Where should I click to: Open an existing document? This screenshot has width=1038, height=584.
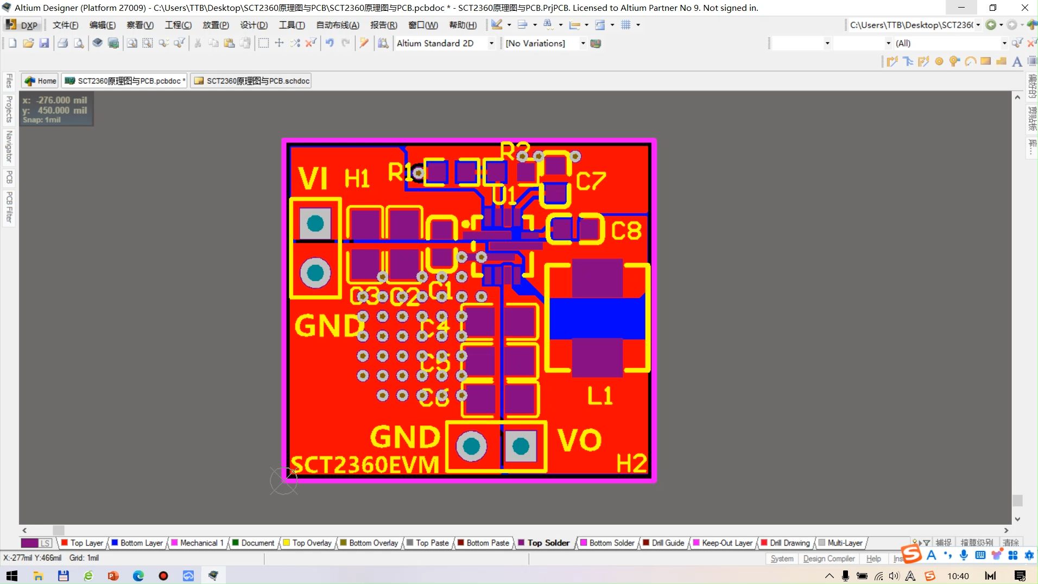click(28, 43)
